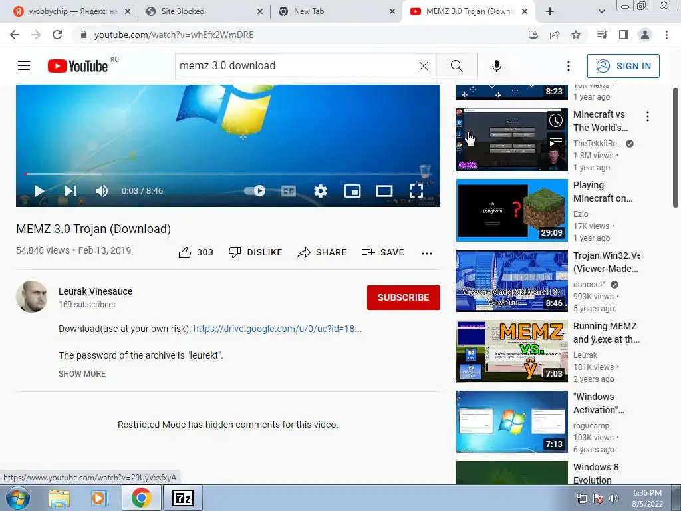Go to the YouTube home logo
This screenshot has width=681, height=511.
[x=78, y=66]
